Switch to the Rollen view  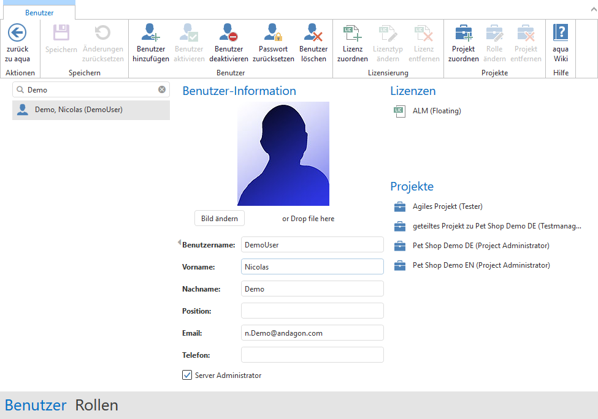96,405
